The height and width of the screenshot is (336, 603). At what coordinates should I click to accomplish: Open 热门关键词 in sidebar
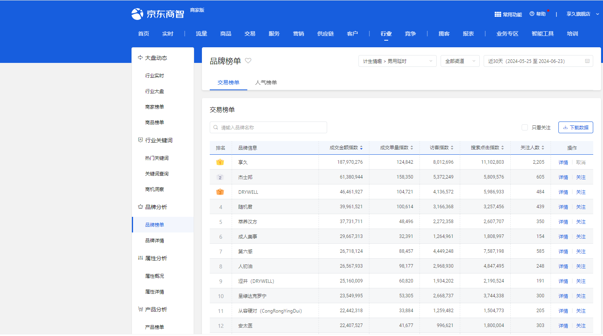[x=157, y=158]
